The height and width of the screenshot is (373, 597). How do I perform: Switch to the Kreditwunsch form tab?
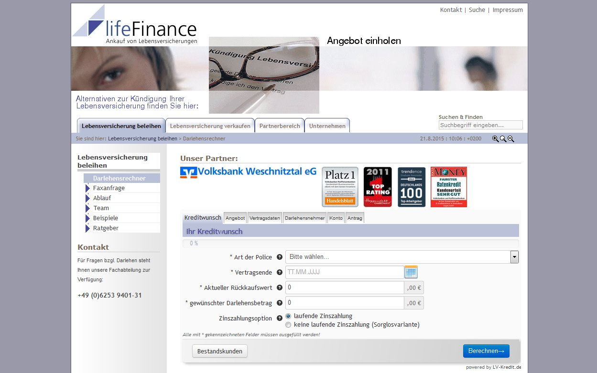coord(203,218)
